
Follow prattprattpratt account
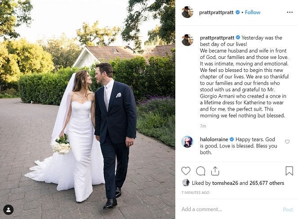[x=253, y=12]
